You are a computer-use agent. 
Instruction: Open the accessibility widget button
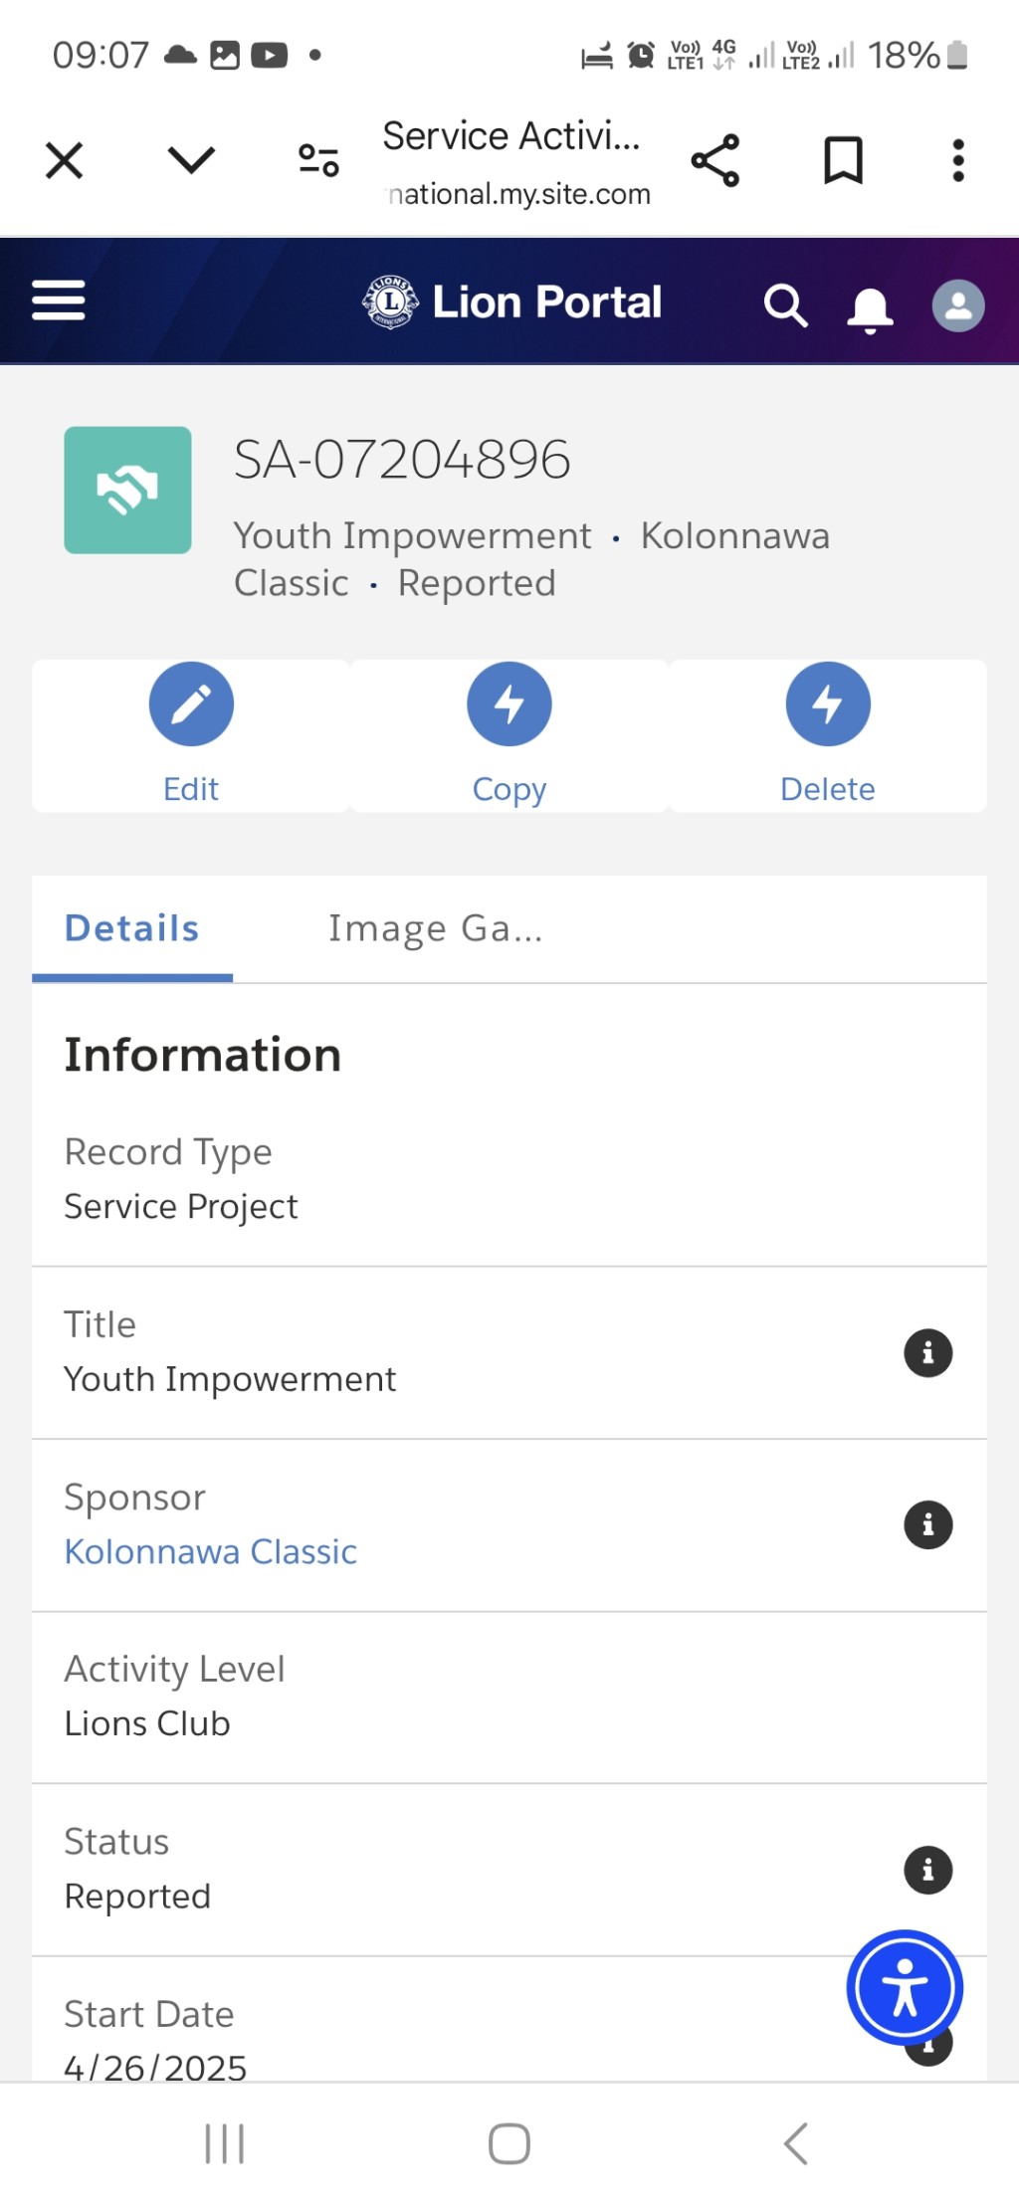pyautogui.click(x=905, y=1987)
